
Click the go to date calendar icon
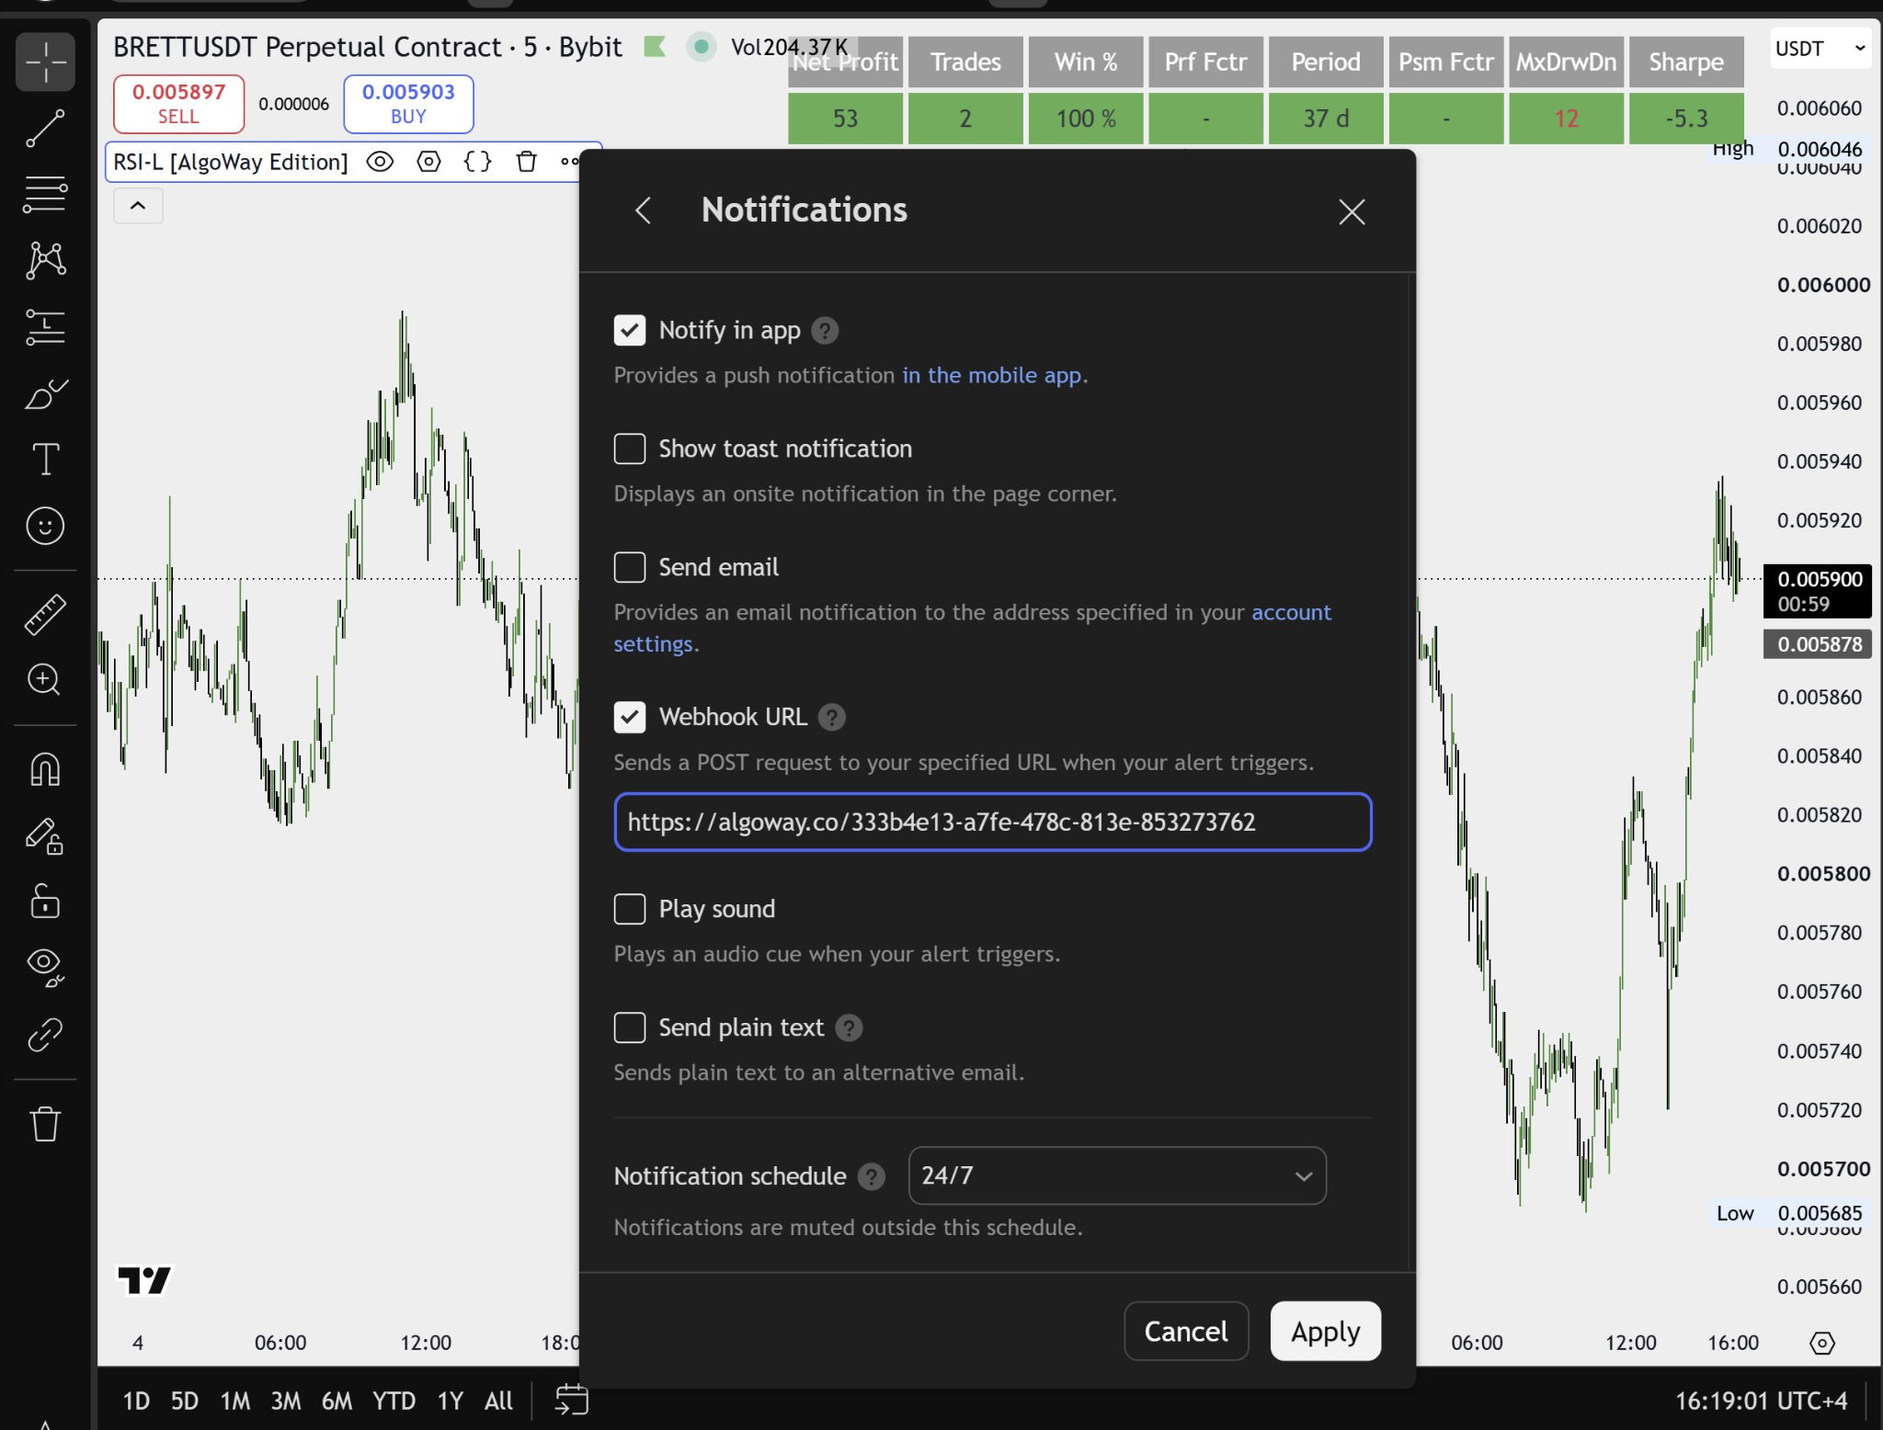(572, 1400)
